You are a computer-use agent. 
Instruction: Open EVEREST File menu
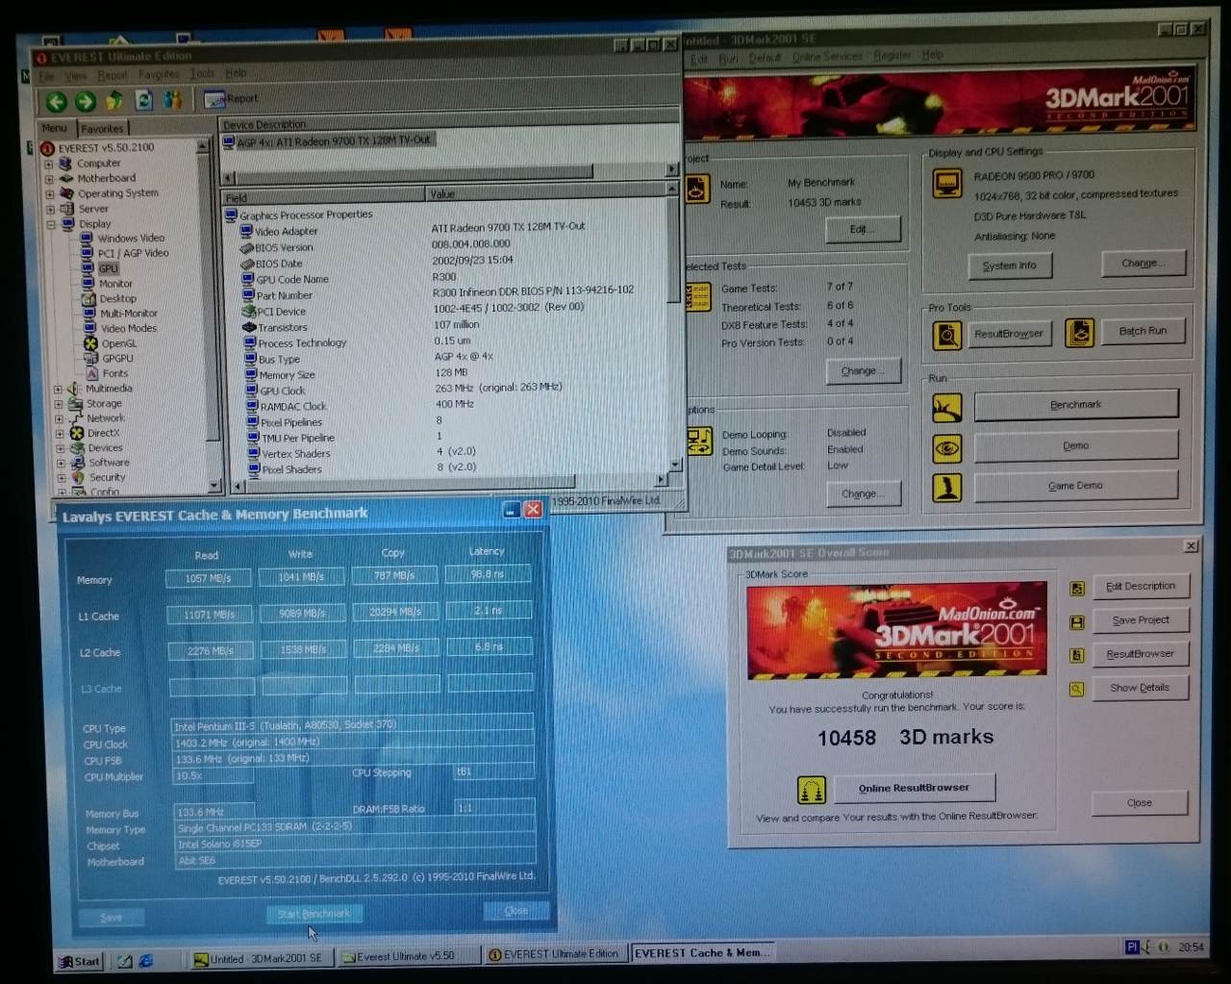(x=46, y=76)
